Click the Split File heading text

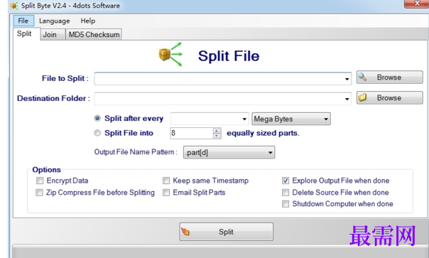(x=229, y=56)
